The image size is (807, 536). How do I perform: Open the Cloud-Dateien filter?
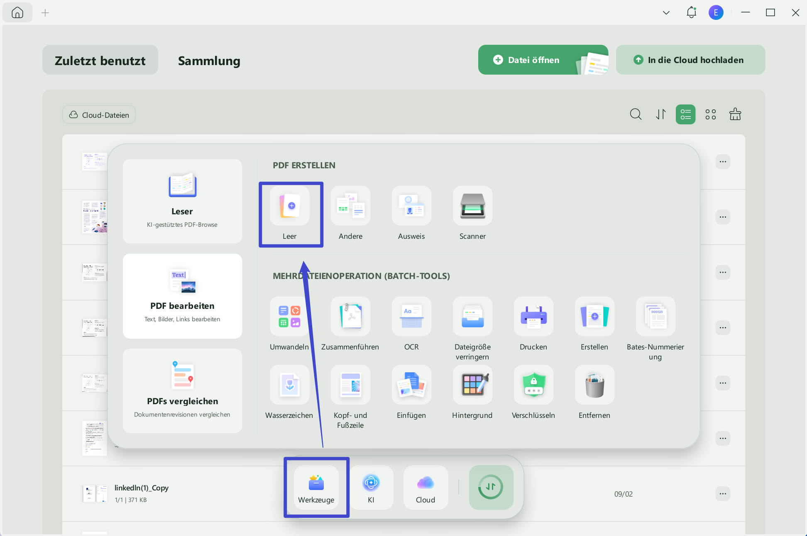[x=99, y=115]
